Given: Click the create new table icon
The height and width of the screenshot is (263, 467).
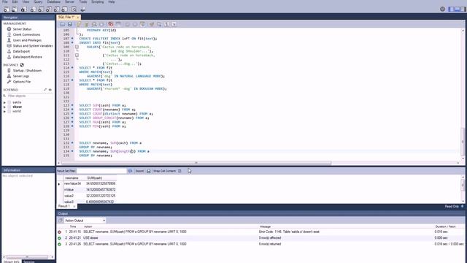Looking at the screenshot, I should [x=41, y=9].
